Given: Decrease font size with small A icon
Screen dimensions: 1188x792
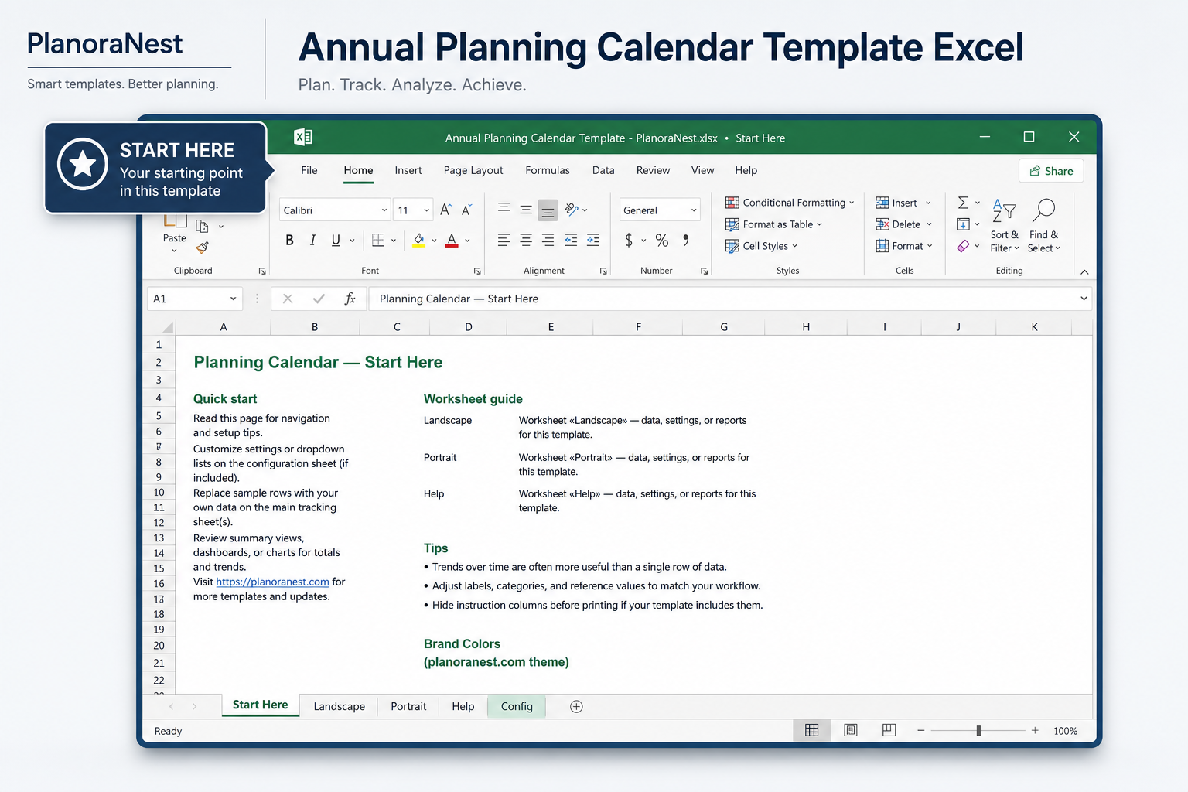Looking at the screenshot, I should [x=466, y=210].
